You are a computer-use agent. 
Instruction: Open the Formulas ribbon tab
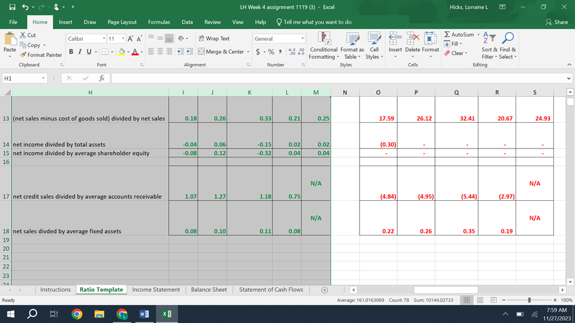[159, 22]
